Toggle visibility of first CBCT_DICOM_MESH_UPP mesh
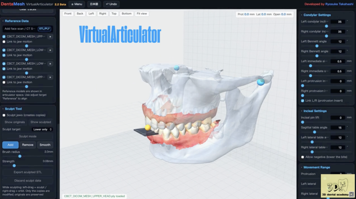Screen dimensions: 356x199 (x=4, y=37)
